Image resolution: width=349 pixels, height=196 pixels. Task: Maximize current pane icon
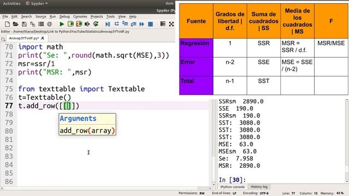[163, 24]
